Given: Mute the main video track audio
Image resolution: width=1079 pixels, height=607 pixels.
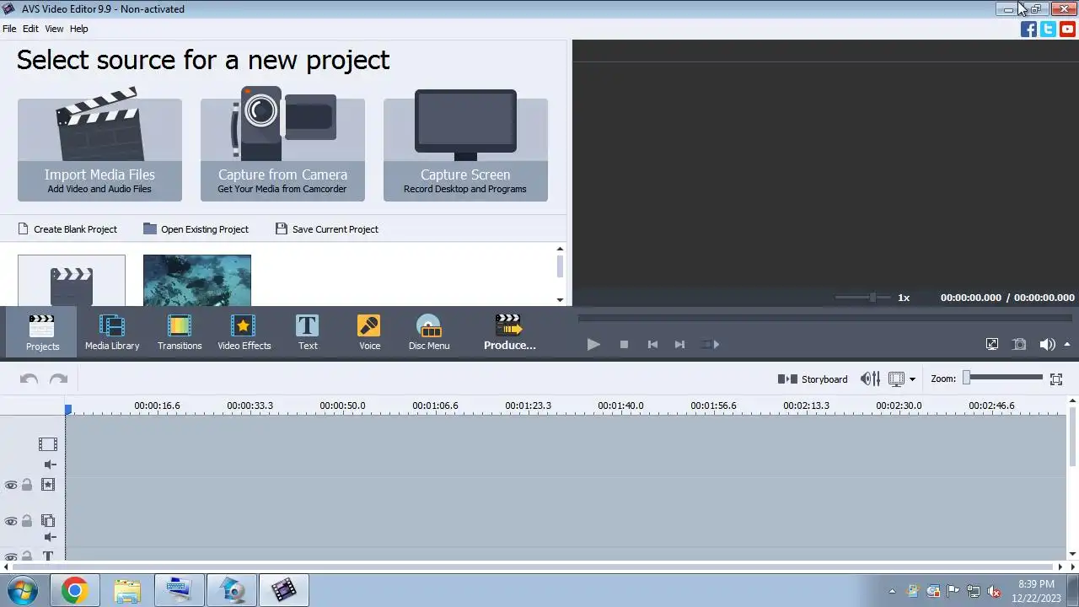Looking at the screenshot, I should coord(50,465).
